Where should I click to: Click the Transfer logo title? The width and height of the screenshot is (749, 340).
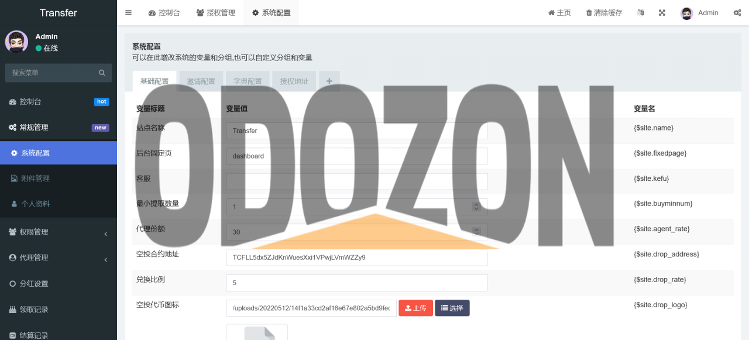[59, 13]
